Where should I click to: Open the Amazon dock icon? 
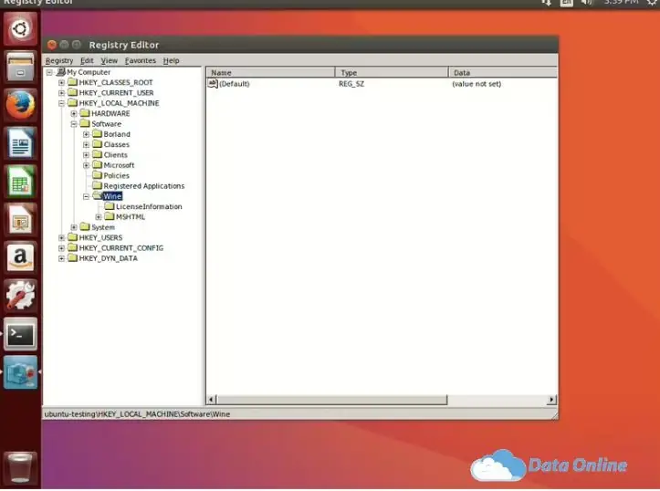click(x=20, y=257)
